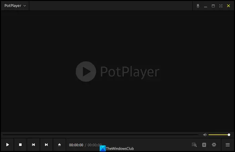Click the large center PotPlayer play logo

point(86,71)
